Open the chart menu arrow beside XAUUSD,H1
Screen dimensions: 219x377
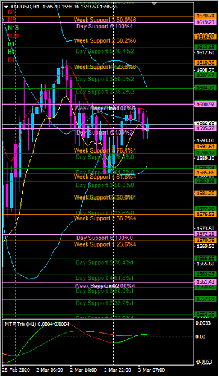click(x=6, y=7)
